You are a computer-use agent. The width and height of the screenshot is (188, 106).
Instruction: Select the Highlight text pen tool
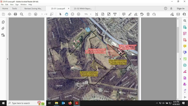point(130,14)
